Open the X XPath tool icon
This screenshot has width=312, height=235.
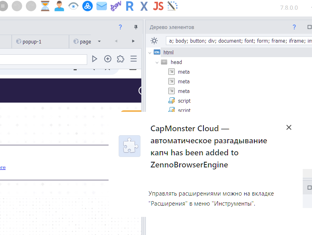tap(144, 6)
